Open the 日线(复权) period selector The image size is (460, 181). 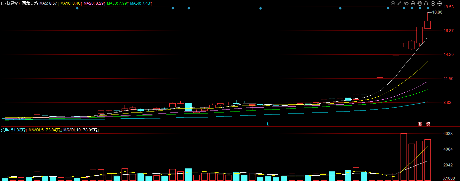[x=11, y=3]
